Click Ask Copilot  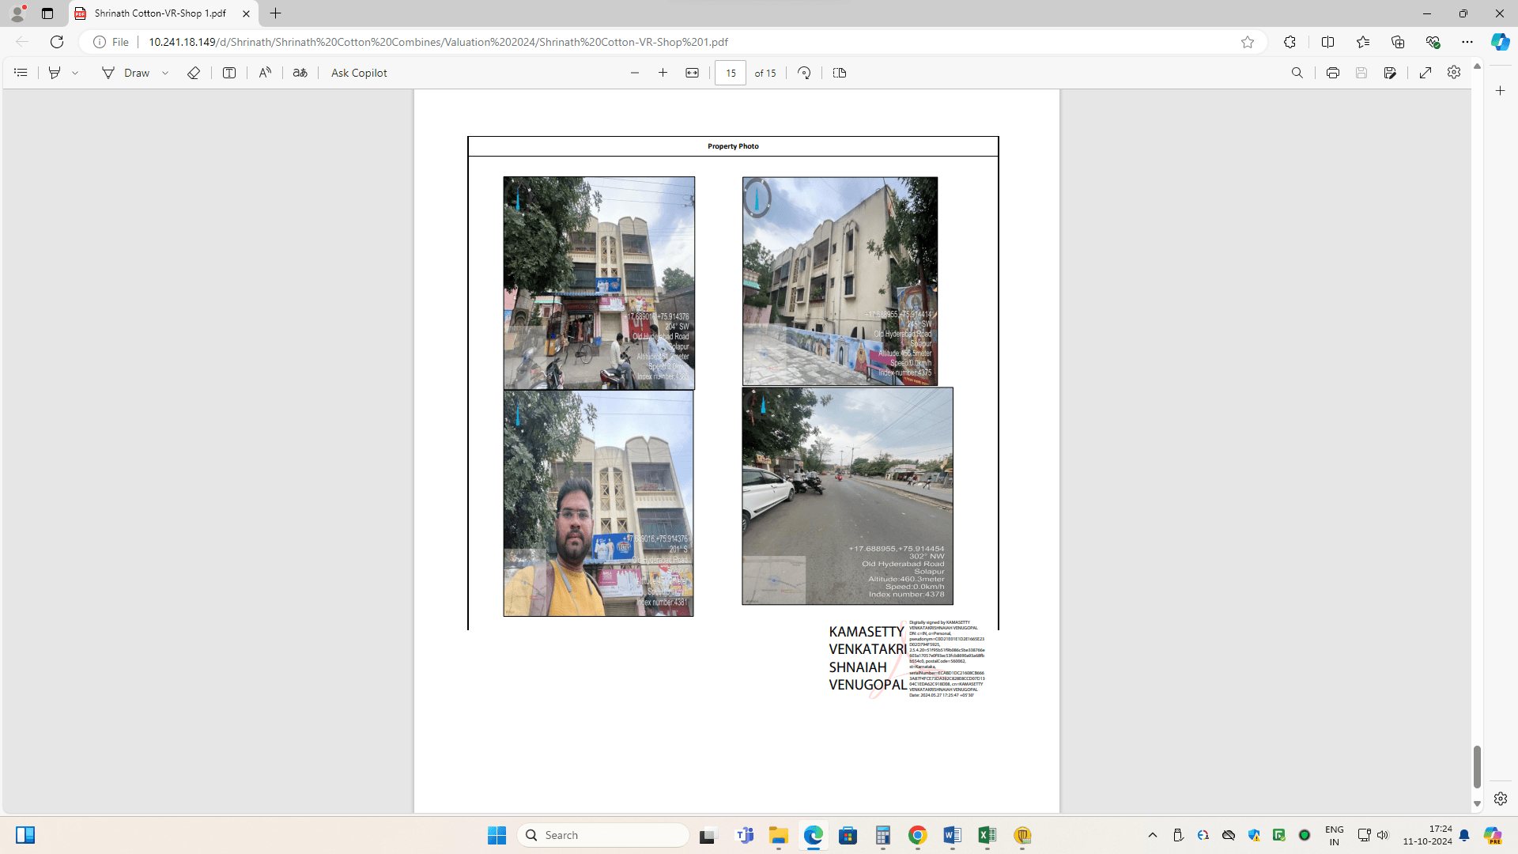point(359,73)
